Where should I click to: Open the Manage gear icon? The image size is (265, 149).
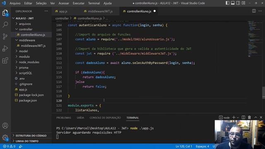click(x=5, y=137)
